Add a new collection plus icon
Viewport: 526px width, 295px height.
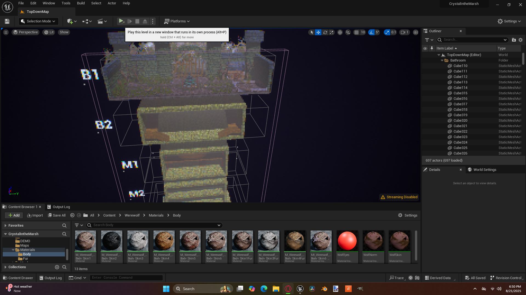pyautogui.click(x=57, y=267)
